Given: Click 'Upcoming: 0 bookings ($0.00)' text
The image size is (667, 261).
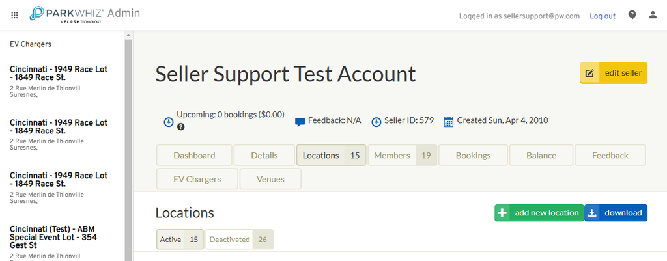Looking at the screenshot, I should [x=231, y=115].
